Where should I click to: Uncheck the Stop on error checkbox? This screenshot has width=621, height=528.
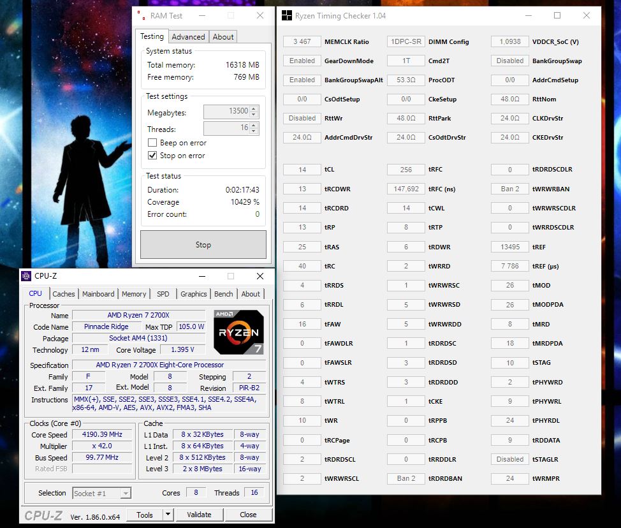[152, 155]
